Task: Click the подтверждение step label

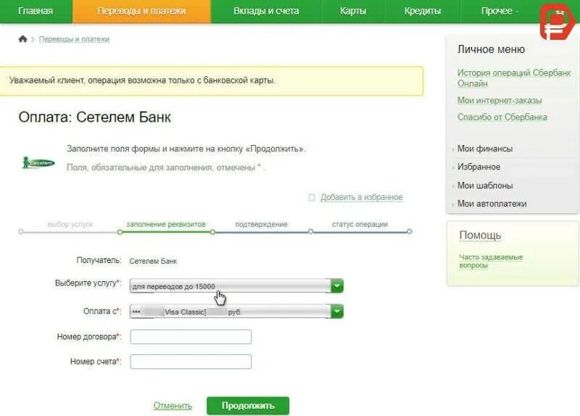Action: click(261, 224)
